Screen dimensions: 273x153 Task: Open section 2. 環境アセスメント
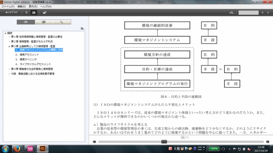pyautogui.click(x=27, y=55)
